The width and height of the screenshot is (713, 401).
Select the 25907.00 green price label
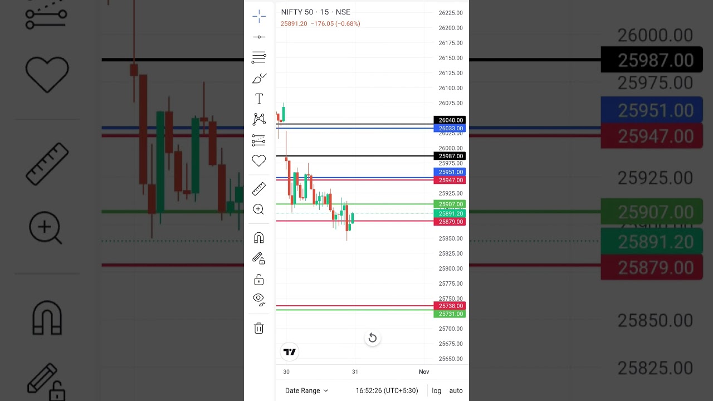tap(451, 204)
